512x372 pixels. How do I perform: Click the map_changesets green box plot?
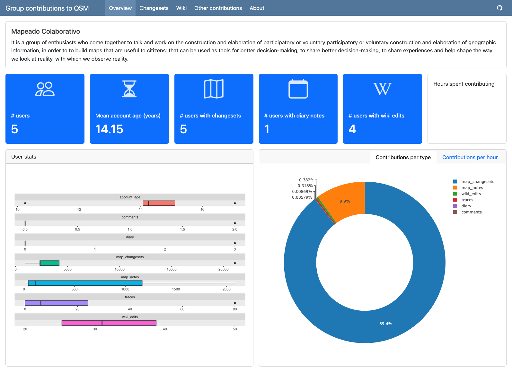point(49,263)
